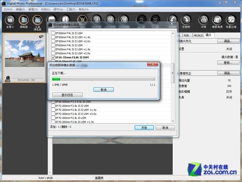
Task: Check EF70-200mm F2.8L IS II USM +2.0x
Action: pos(53,114)
